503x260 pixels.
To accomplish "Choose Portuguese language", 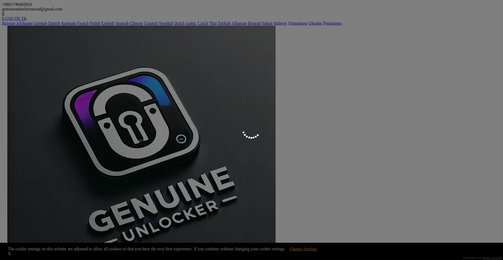I will [x=332, y=23].
